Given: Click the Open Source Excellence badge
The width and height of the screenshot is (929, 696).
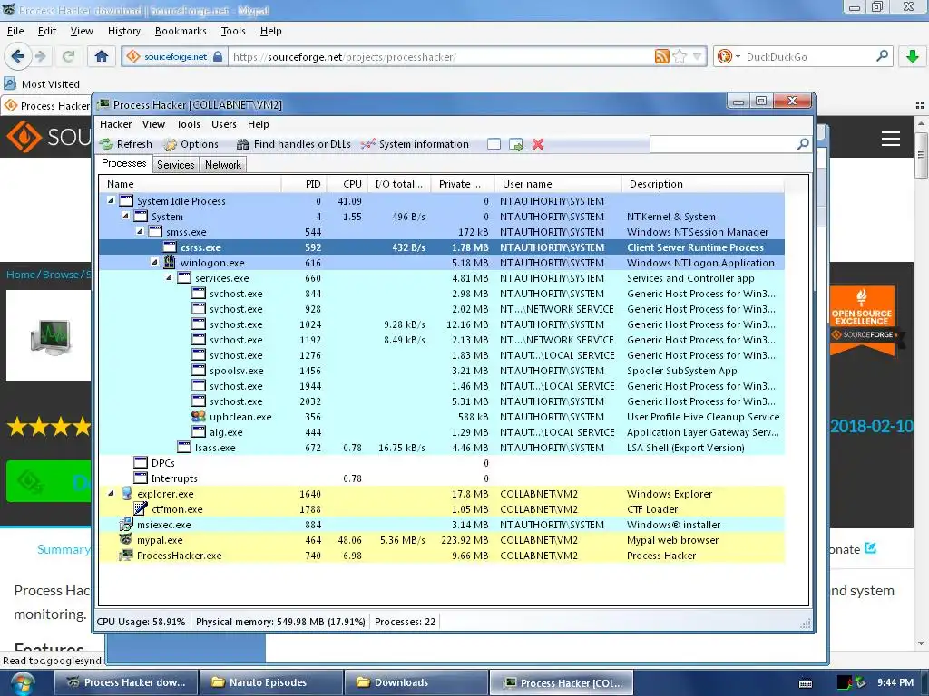Looking at the screenshot, I should point(863,320).
